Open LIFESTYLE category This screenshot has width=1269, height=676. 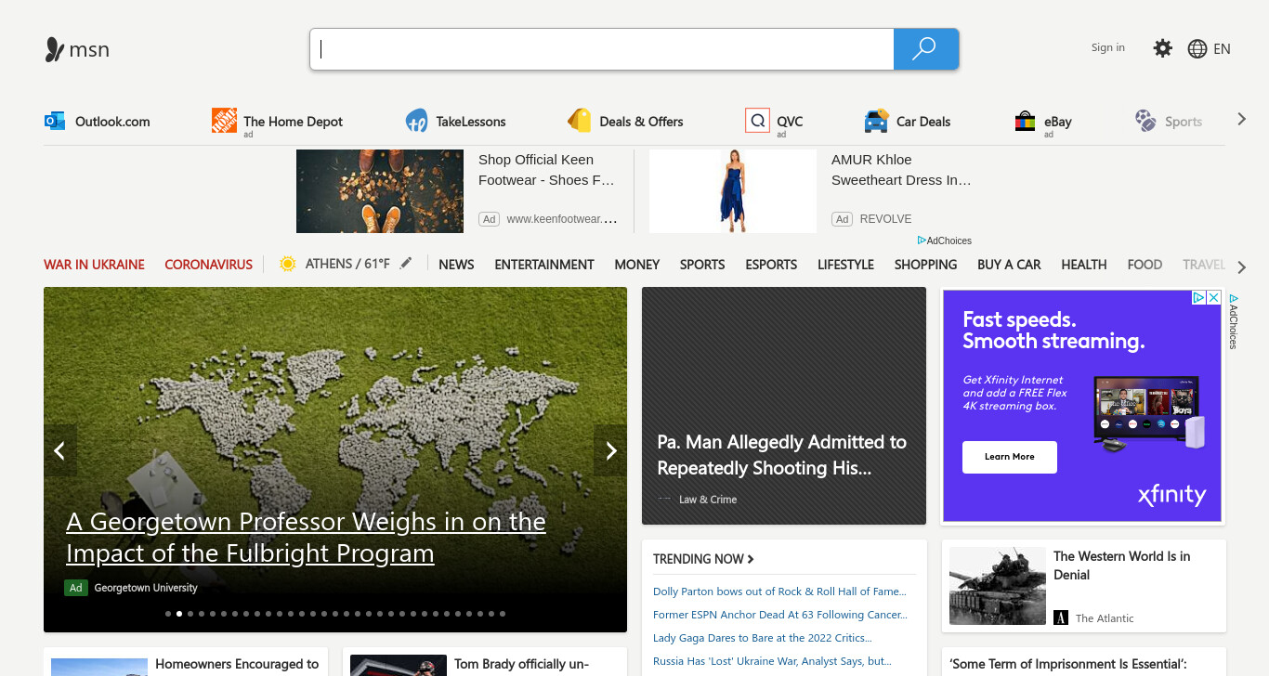click(845, 265)
